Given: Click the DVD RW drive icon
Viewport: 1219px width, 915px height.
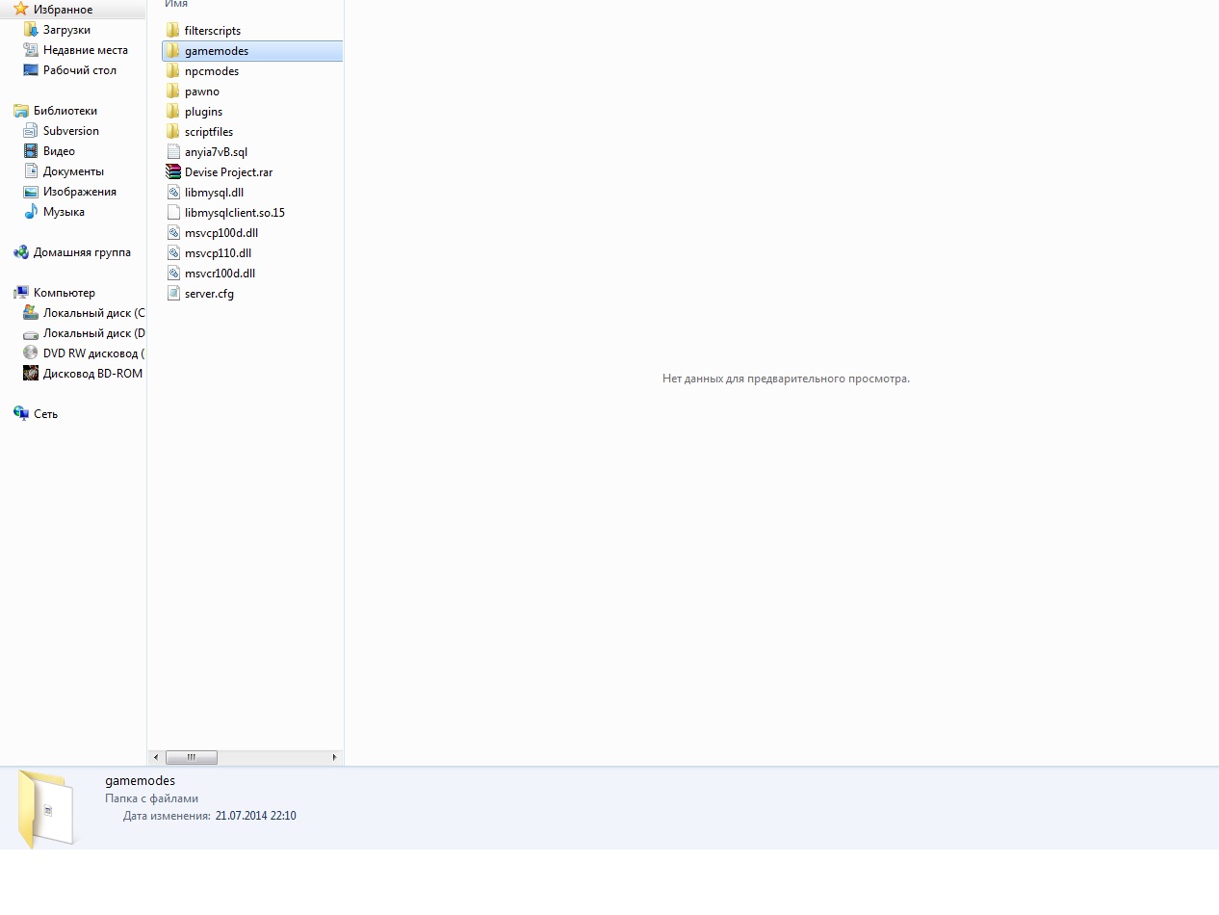Looking at the screenshot, I should coord(31,353).
